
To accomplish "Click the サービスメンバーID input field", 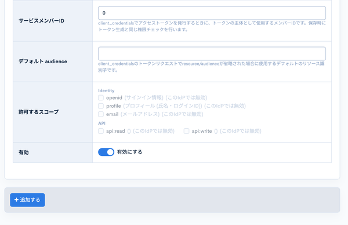I will tap(212, 13).
